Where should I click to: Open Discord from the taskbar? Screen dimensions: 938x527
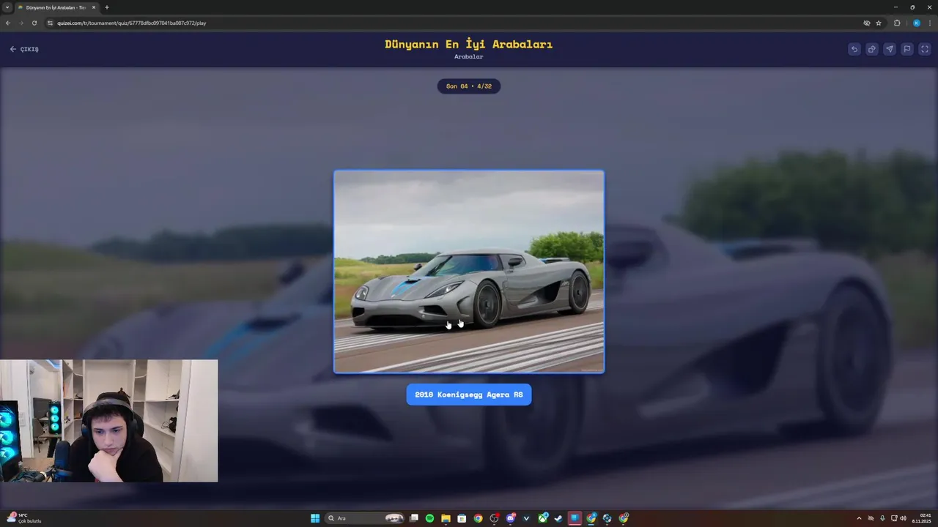click(511, 518)
